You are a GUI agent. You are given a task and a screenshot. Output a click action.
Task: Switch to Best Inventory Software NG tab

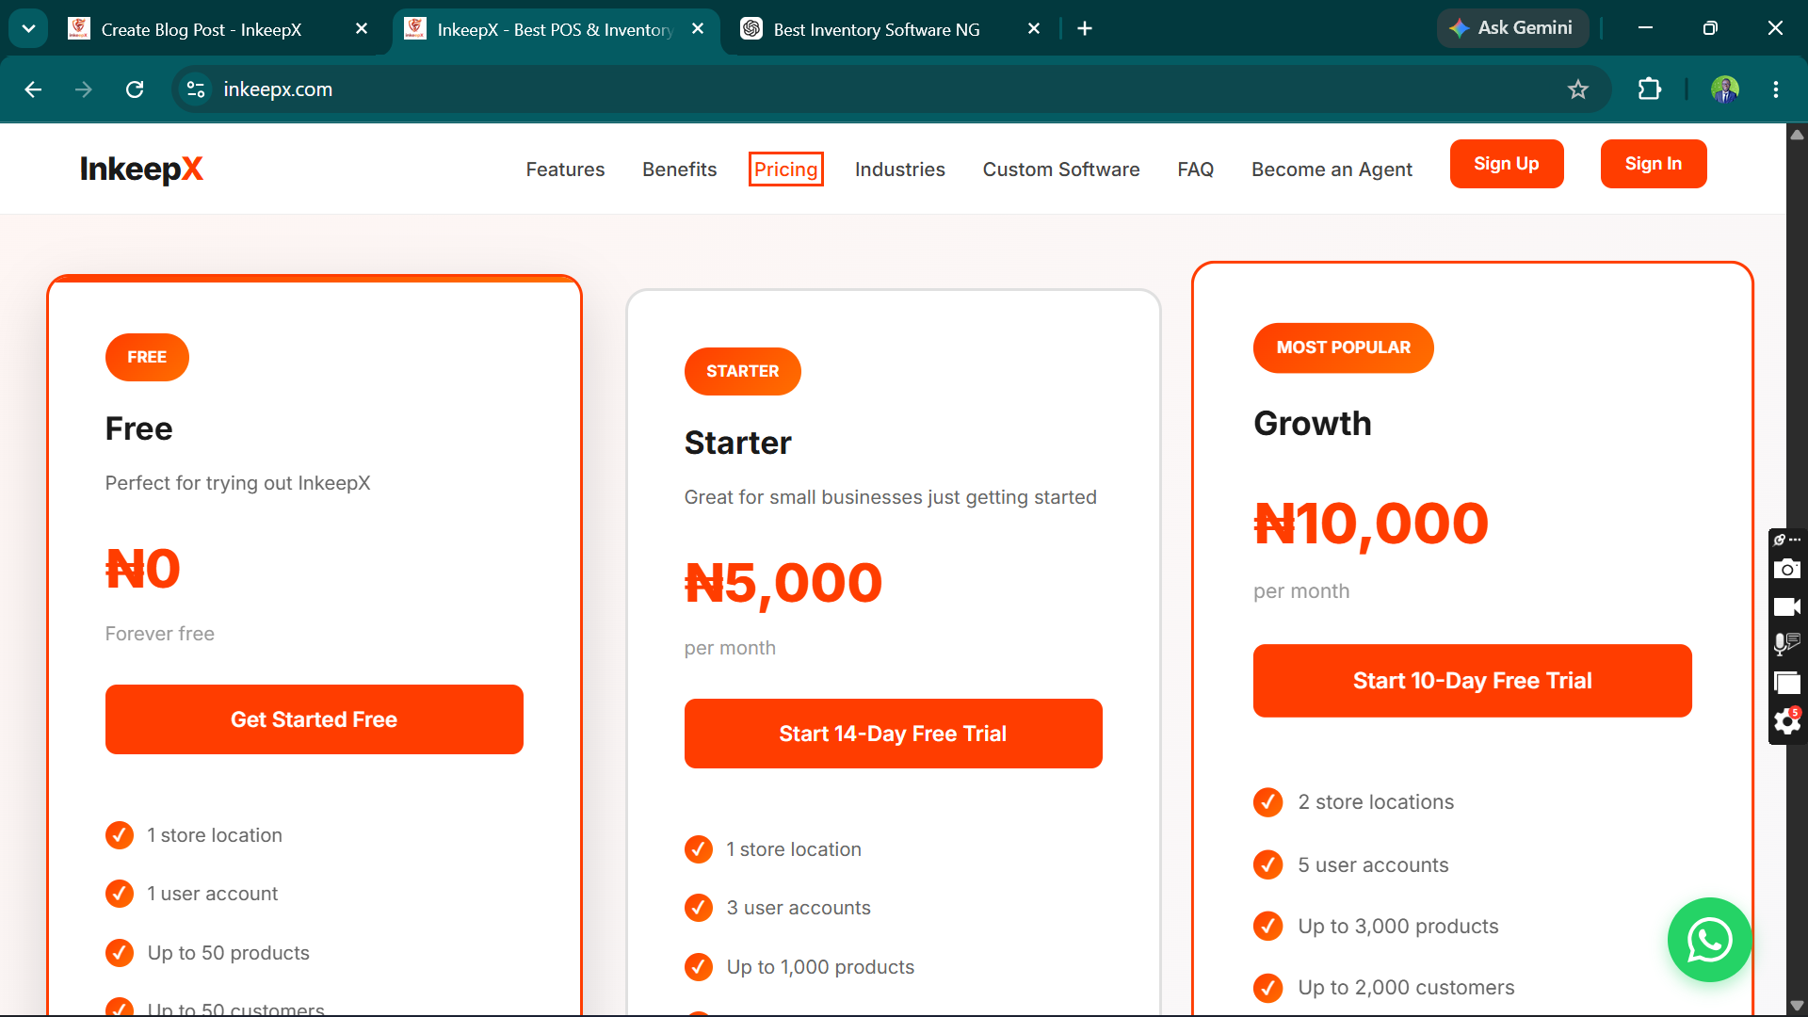(x=876, y=29)
